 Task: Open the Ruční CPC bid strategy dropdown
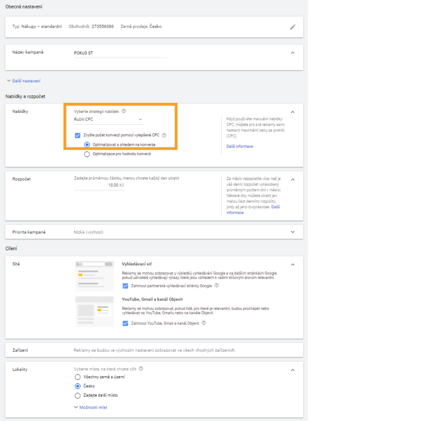pos(109,120)
